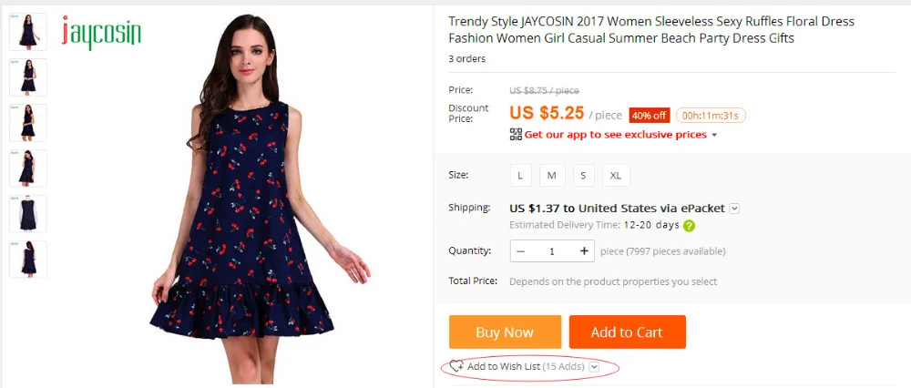View the fifth thumbnail showing dress only
The height and width of the screenshot is (388, 911).
point(28,214)
